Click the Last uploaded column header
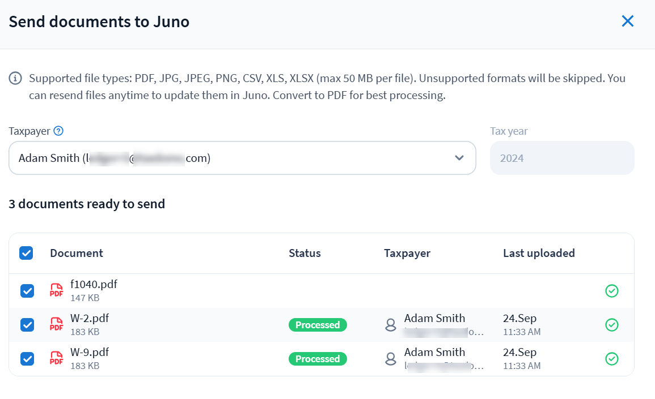 pyautogui.click(x=539, y=253)
